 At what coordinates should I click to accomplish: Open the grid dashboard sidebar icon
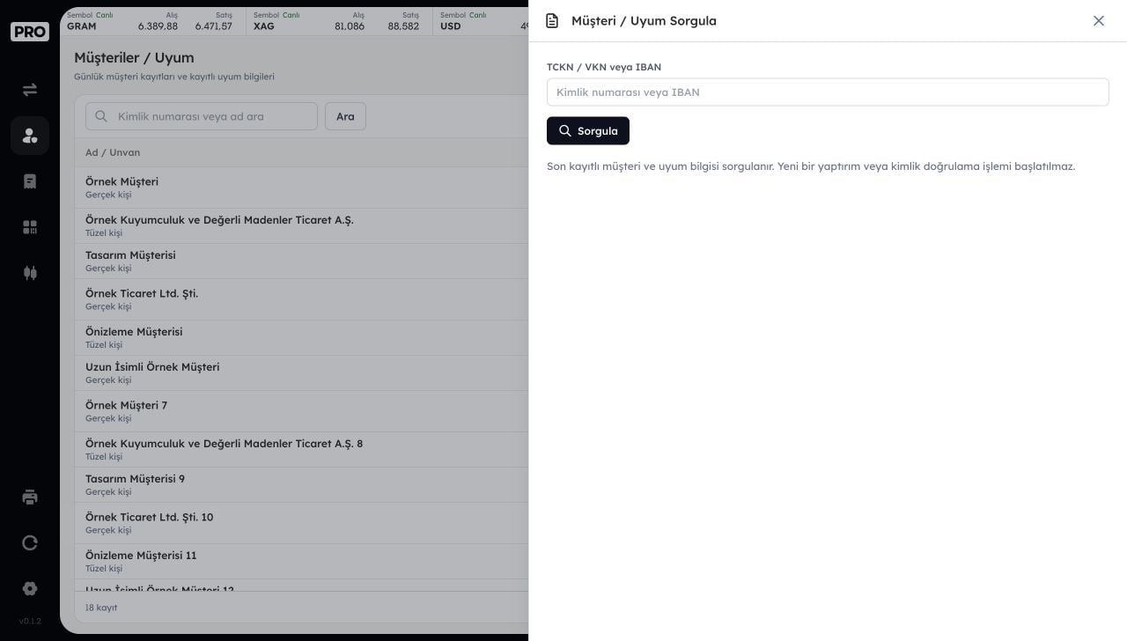click(x=30, y=227)
